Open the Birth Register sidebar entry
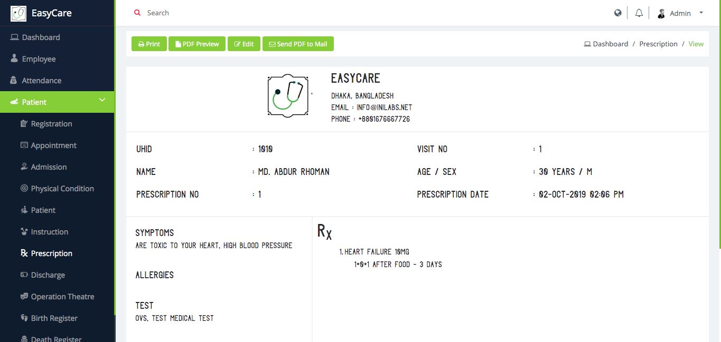 54,318
